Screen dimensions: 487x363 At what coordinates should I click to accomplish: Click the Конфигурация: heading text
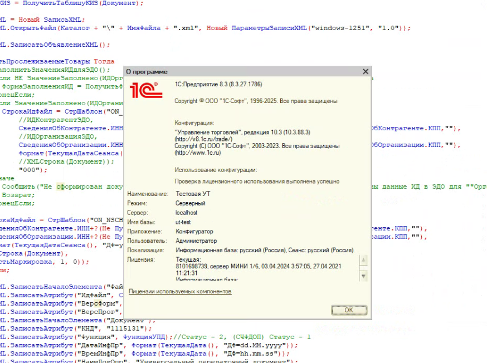click(194, 123)
